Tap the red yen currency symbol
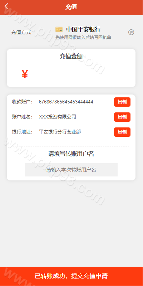 (x=25, y=74)
